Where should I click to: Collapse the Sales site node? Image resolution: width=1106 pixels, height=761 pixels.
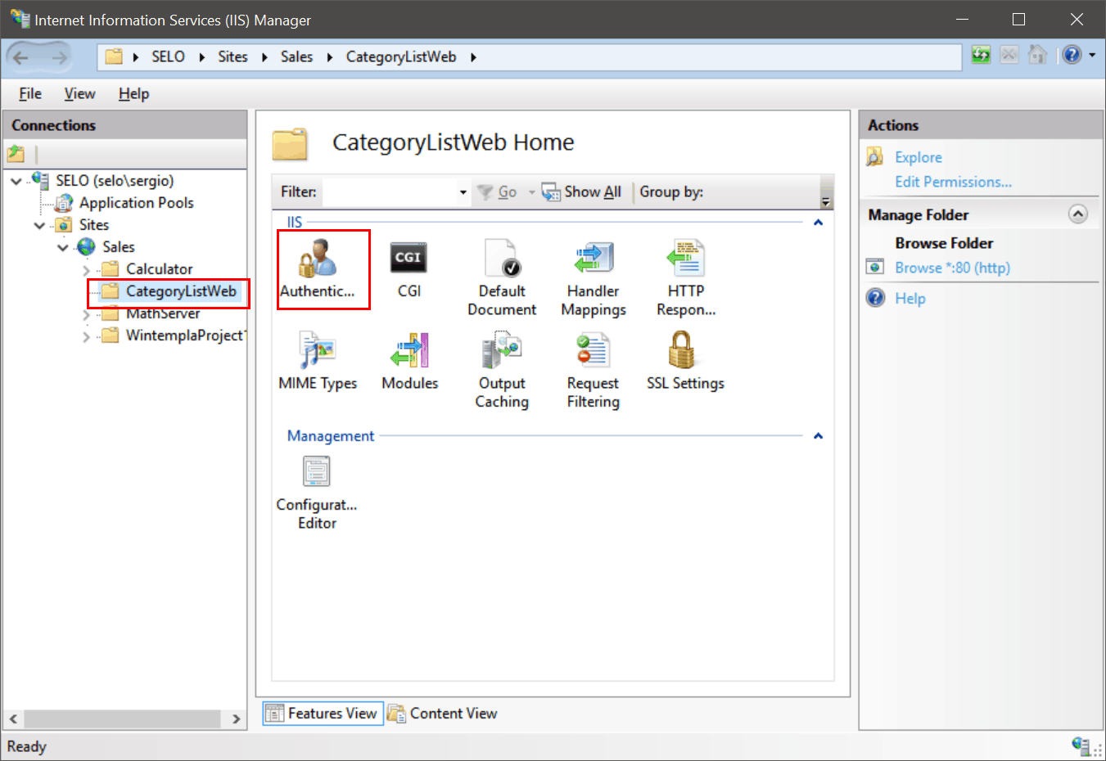pos(63,247)
